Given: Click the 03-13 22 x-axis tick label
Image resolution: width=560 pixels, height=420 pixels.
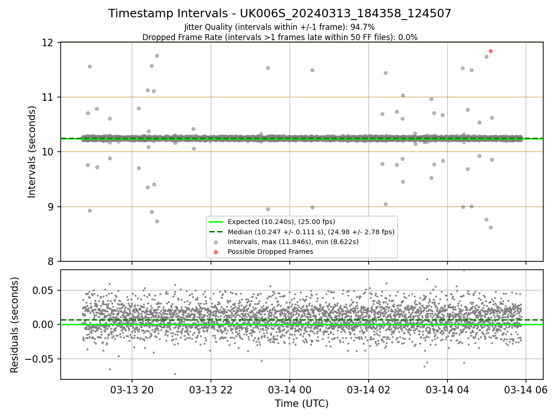Looking at the screenshot, I should [211, 389].
